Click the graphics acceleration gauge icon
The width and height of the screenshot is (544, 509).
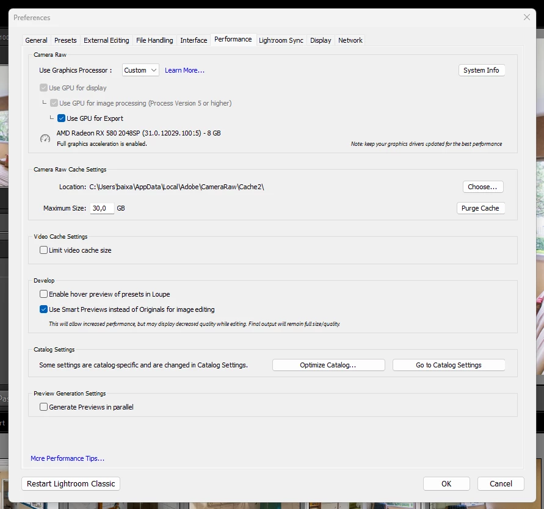[x=45, y=139]
